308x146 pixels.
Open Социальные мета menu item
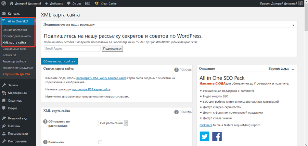[14, 49]
